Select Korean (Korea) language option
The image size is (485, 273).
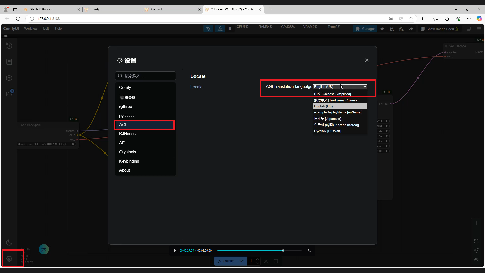pyautogui.click(x=340, y=125)
